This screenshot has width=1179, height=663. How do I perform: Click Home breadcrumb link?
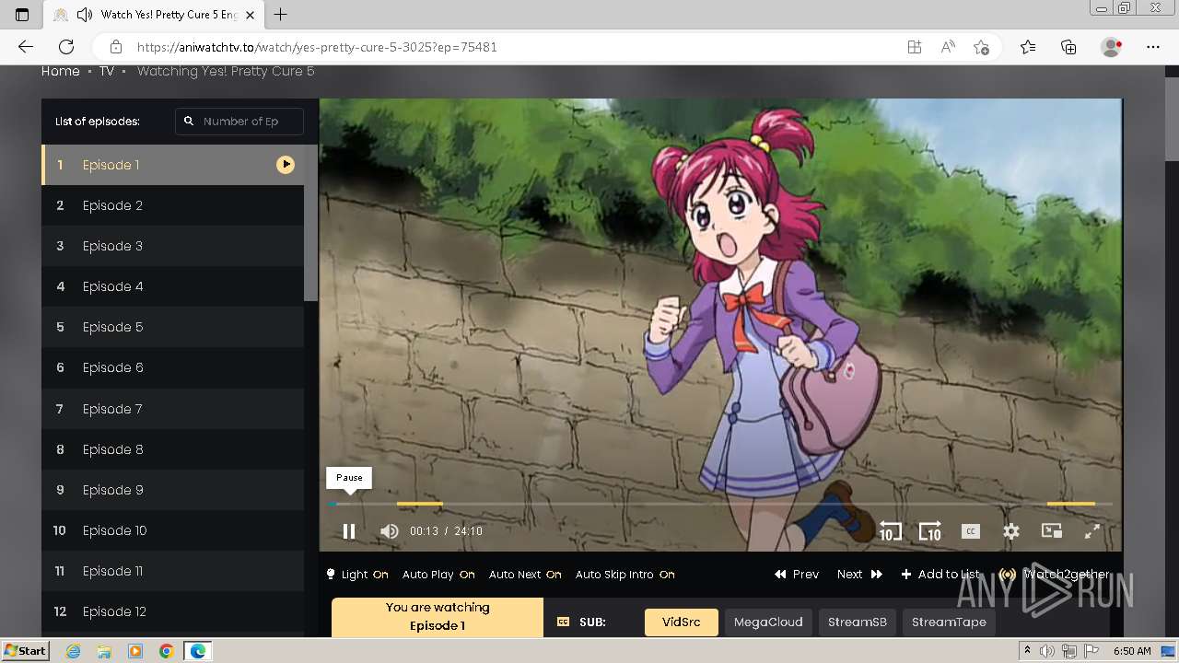pyautogui.click(x=60, y=71)
